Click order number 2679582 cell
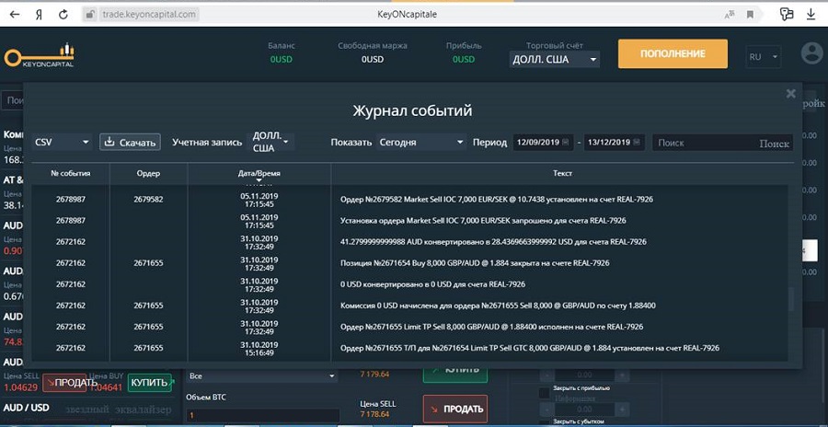 [x=148, y=199]
